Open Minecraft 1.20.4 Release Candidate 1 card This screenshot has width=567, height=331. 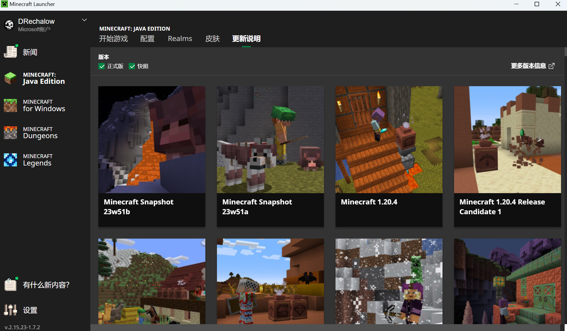pyautogui.click(x=508, y=157)
